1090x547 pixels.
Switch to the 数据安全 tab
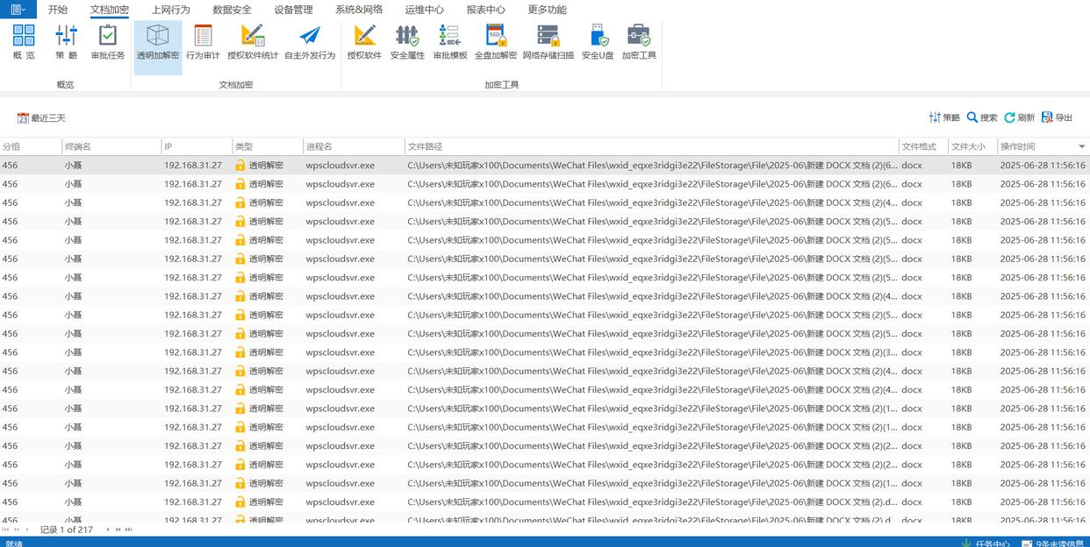pos(232,10)
